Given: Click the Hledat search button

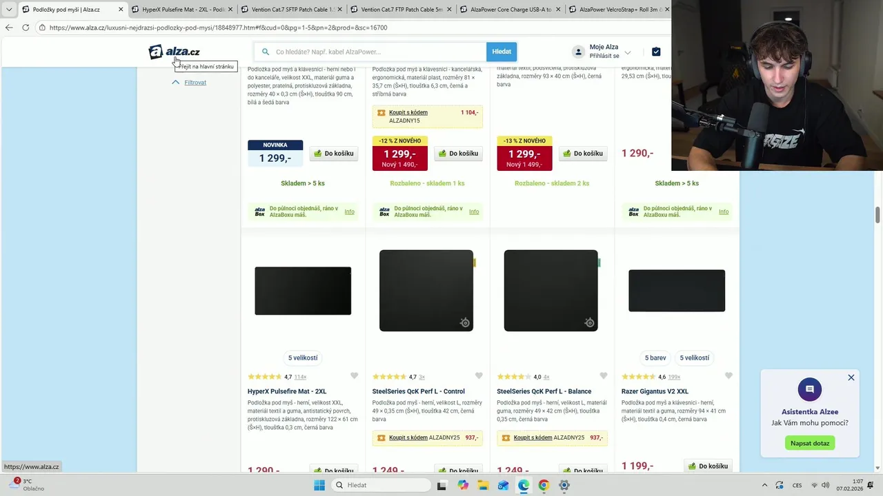Looking at the screenshot, I should [502, 52].
